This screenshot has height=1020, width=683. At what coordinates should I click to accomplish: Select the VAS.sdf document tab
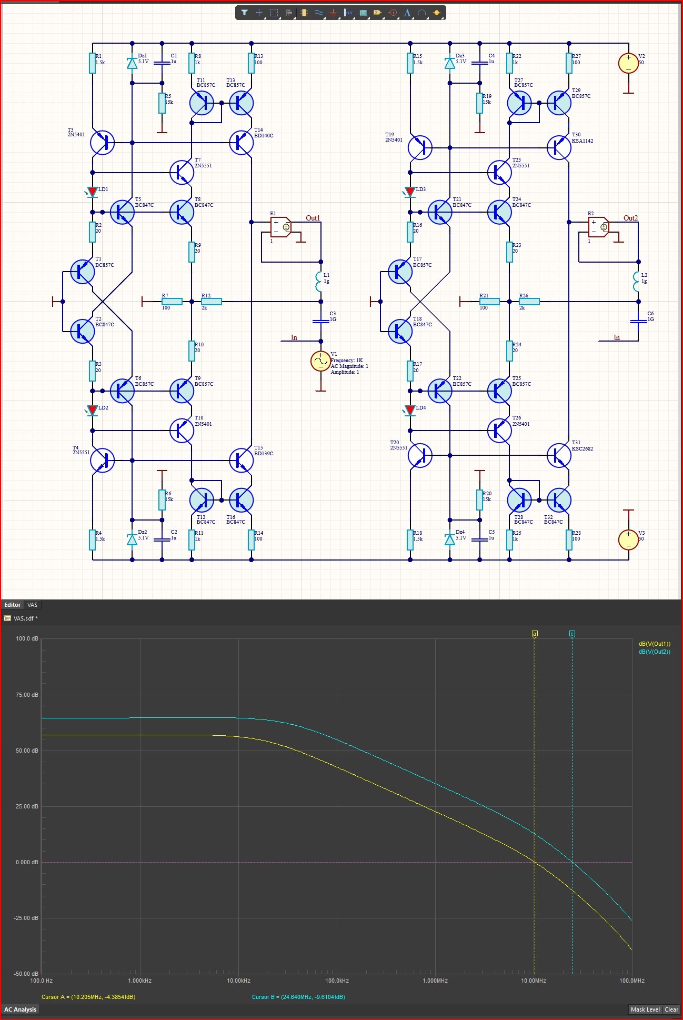coord(21,618)
